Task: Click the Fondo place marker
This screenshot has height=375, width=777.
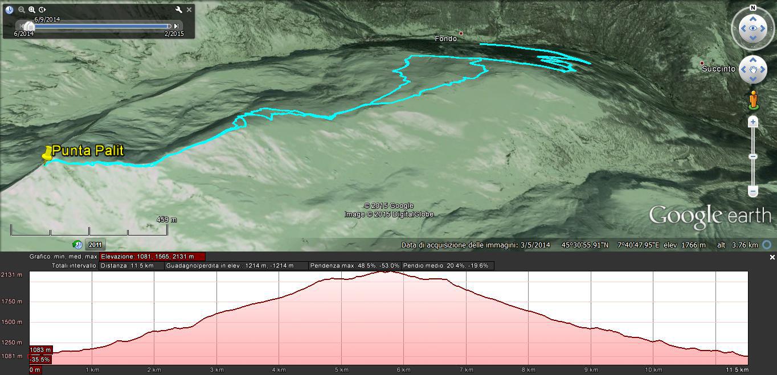Action: coord(461,33)
